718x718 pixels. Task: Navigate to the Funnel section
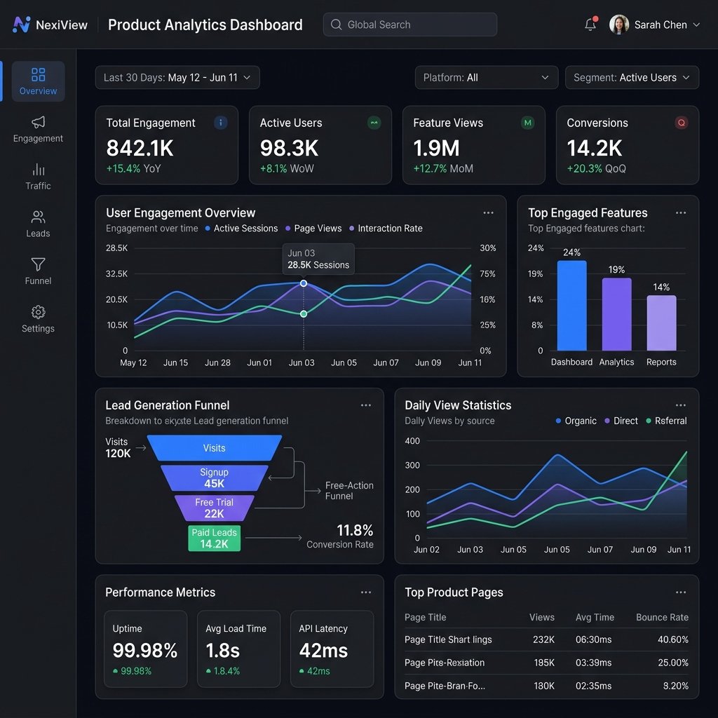coord(38,271)
